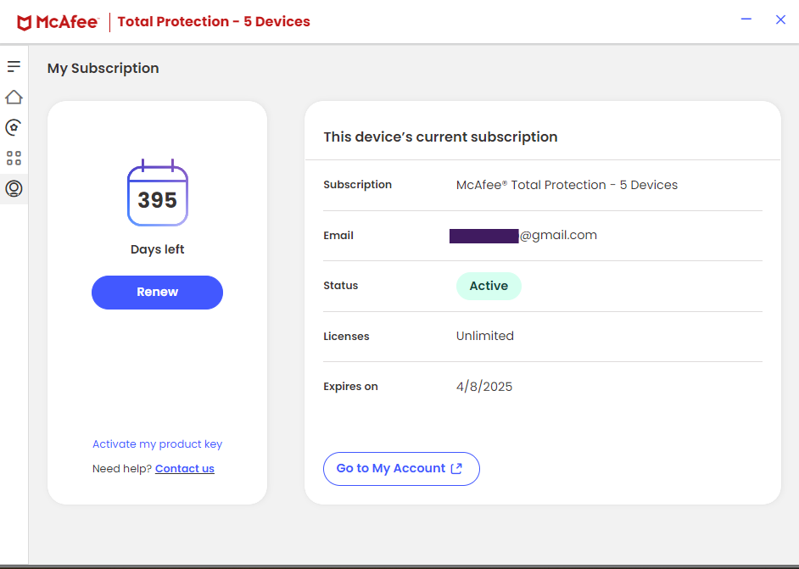
Task: Click the Days left label
Action: (x=157, y=248)
